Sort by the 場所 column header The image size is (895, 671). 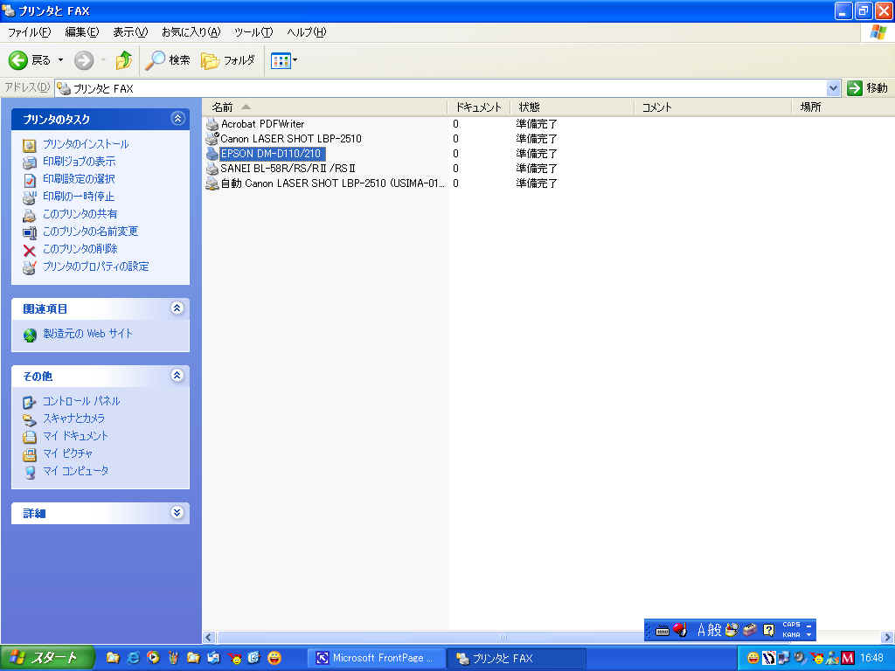click(x=843, y=107)
